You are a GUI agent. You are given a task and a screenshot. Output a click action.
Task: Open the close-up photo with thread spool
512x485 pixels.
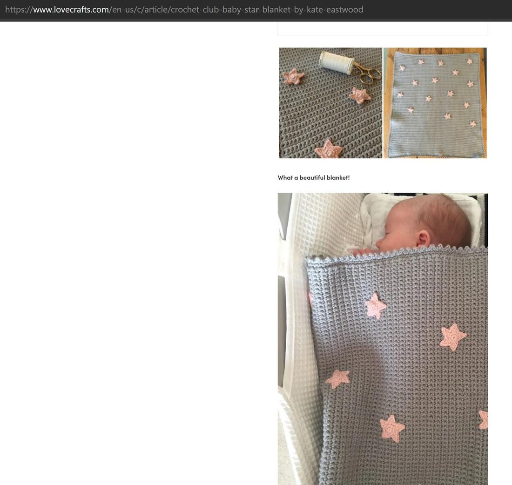click(330, 103)
